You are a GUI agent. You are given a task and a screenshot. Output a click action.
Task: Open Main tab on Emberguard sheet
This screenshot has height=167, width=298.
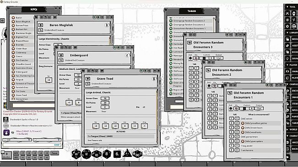133,58
